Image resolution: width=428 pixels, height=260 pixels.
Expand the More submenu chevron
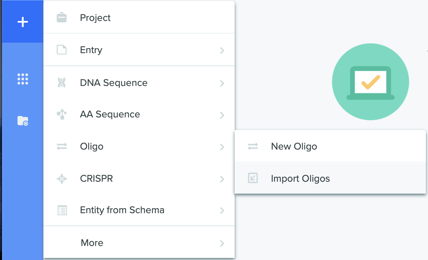pyautogui.click(x=222, y=243)
